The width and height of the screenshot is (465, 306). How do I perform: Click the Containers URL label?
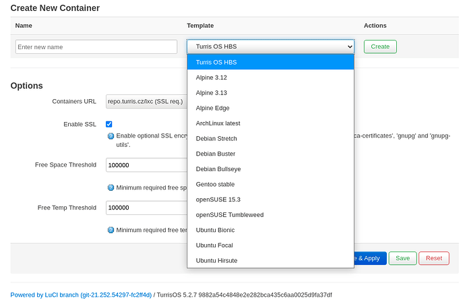coord(74,101)
